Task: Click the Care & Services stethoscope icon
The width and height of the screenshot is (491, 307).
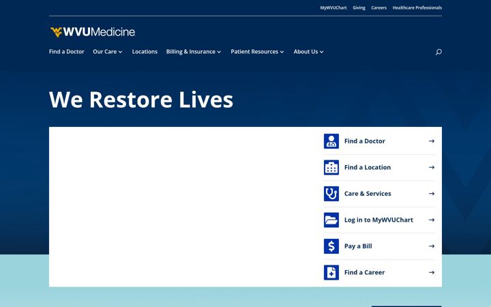Action: pos(331,194)
